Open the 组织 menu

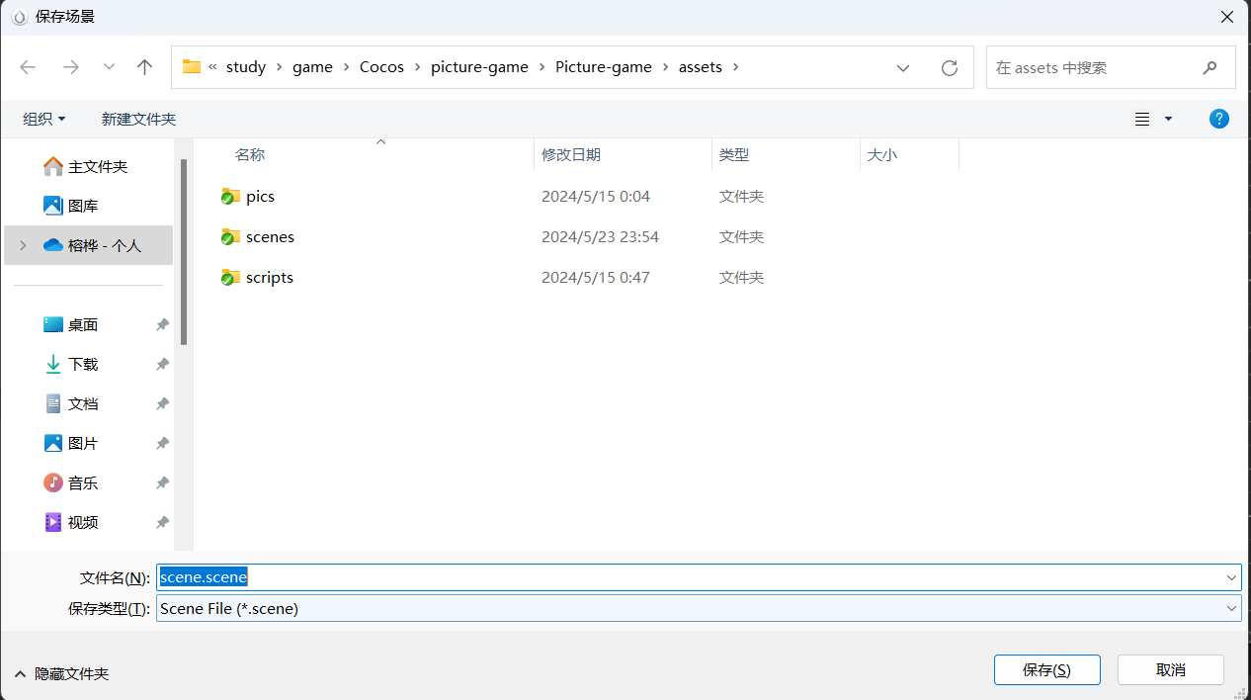coord(44,119)
